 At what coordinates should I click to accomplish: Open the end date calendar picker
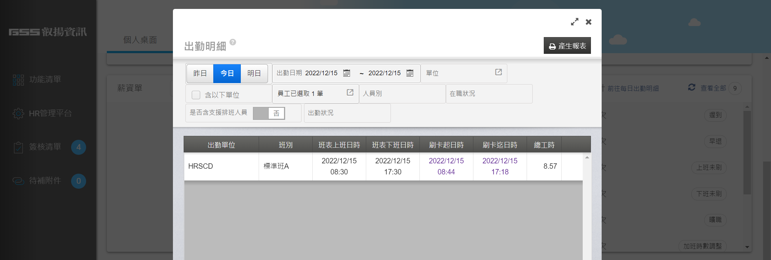point(410,73)
